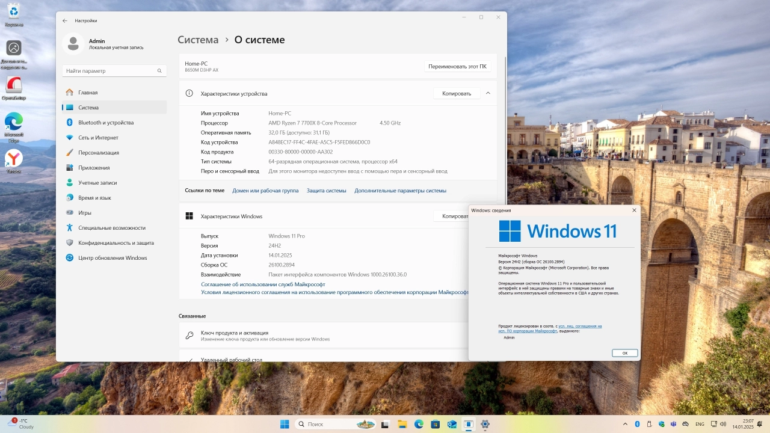The height and width of the screenshot is (433, 770).
Task: Open Специальные возможности settings
Action: tap(114, 228)
